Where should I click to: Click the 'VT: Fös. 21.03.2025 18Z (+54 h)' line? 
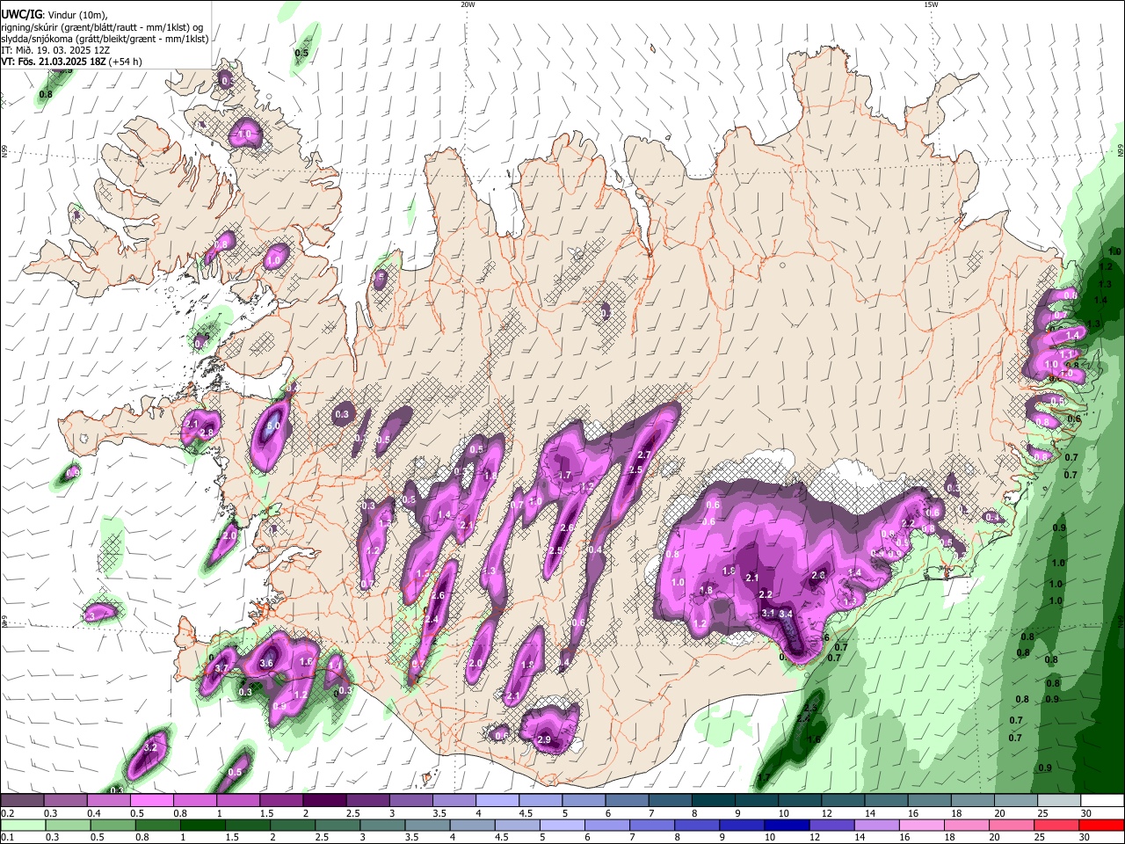pos(71,62)
